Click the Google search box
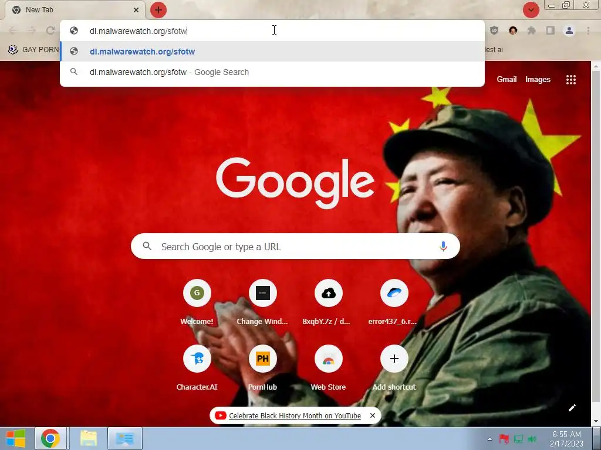Viewport: 601px width, 450px height. click(295, 247)
